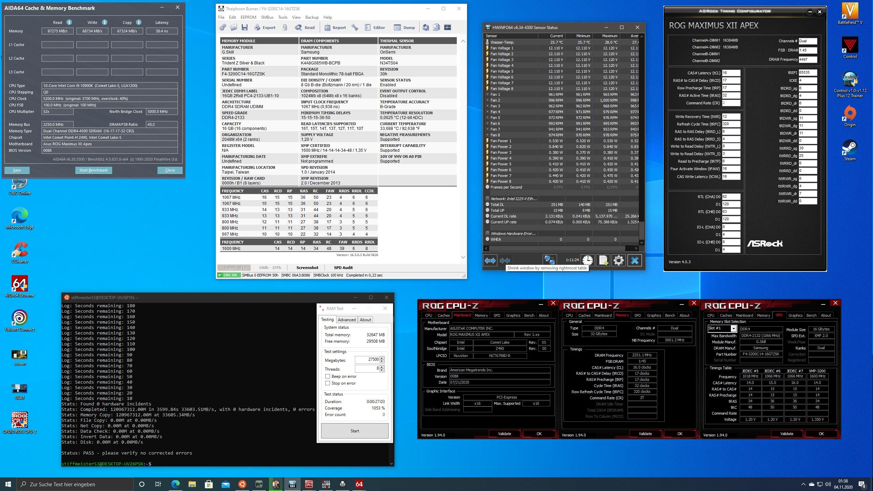
Task: Click the wrench tool icon in Thaiphoon Burner
Action: [355, 28]
